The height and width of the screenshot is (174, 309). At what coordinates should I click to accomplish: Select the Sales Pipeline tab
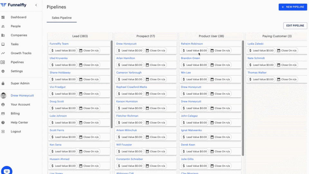pos(62,18)
